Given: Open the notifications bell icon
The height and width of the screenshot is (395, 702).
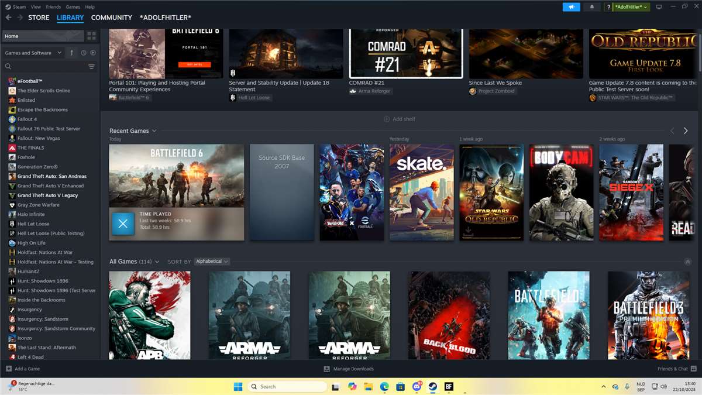Looking at the screenshot, I should tap(591, 6).
